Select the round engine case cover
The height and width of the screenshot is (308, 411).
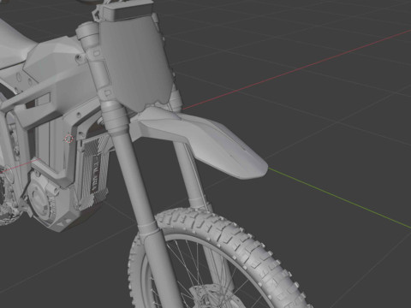[x=41, y=198]
